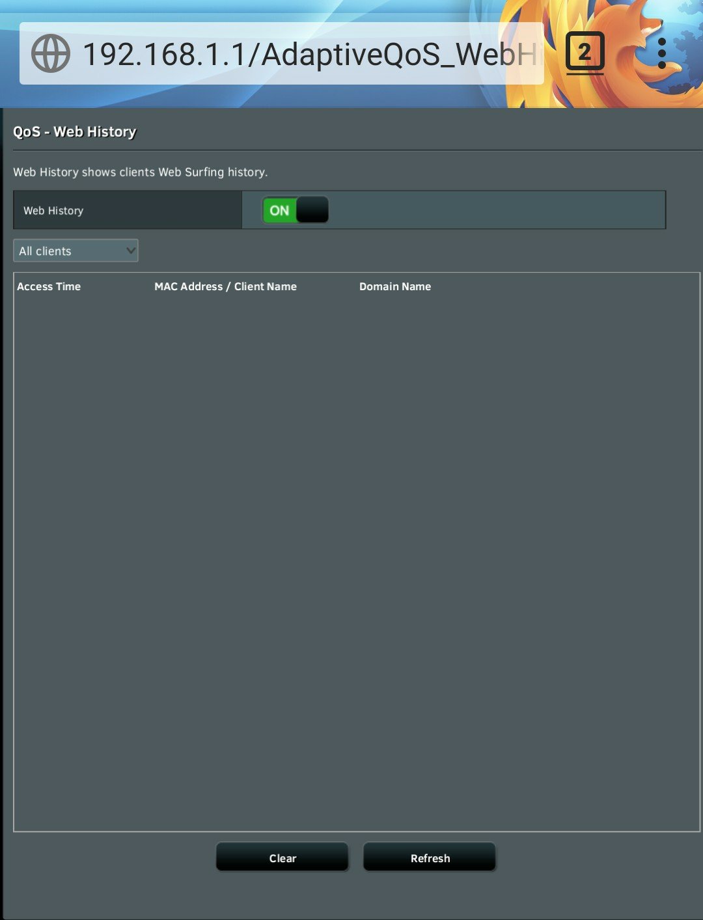Open the tabs counter showing 2

coord(585,53)
